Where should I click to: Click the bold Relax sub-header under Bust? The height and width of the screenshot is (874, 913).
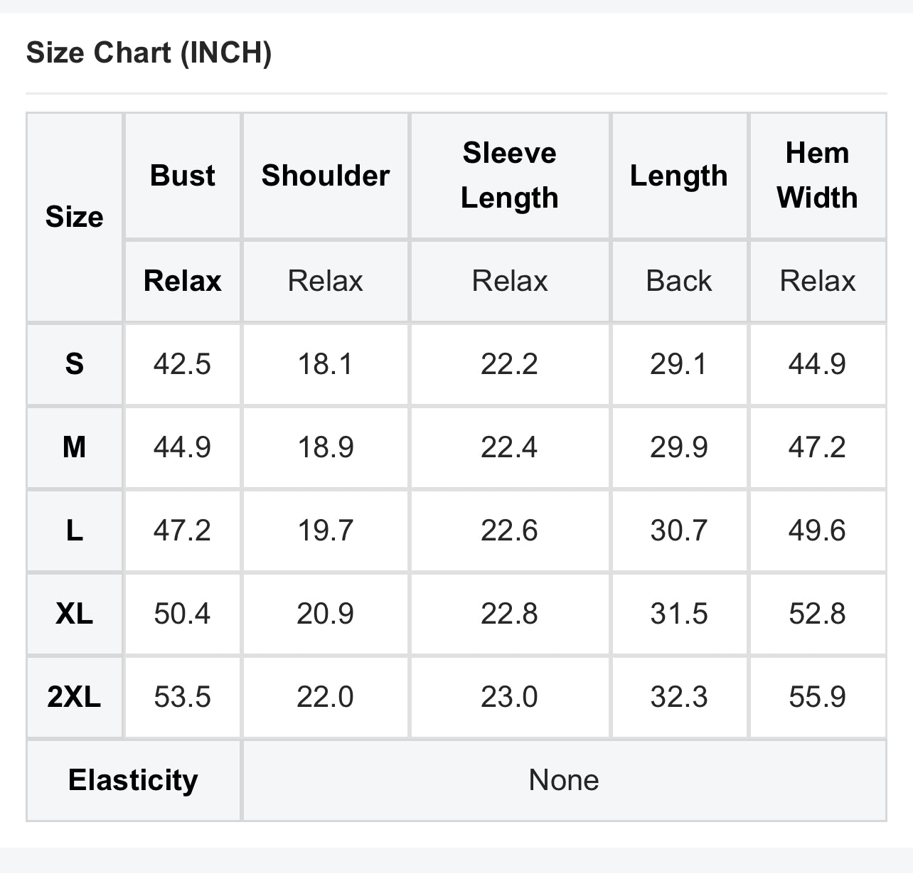182,281
